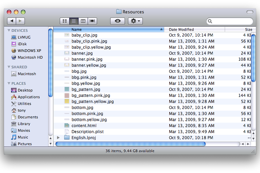Collapse the SHARED sidebar section

pyautogui.click(x=9, y=67)
